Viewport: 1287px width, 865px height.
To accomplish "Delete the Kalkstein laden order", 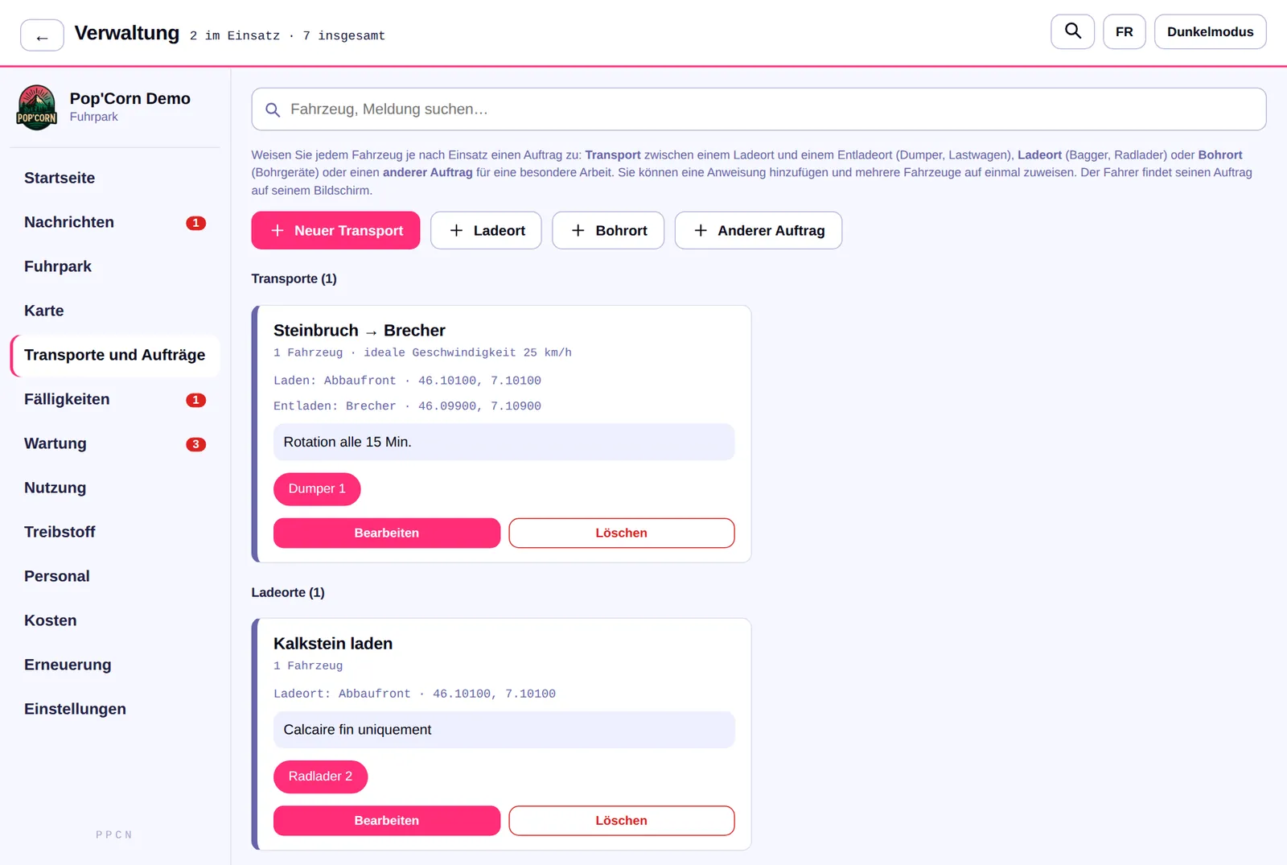I will pos(622,821).
